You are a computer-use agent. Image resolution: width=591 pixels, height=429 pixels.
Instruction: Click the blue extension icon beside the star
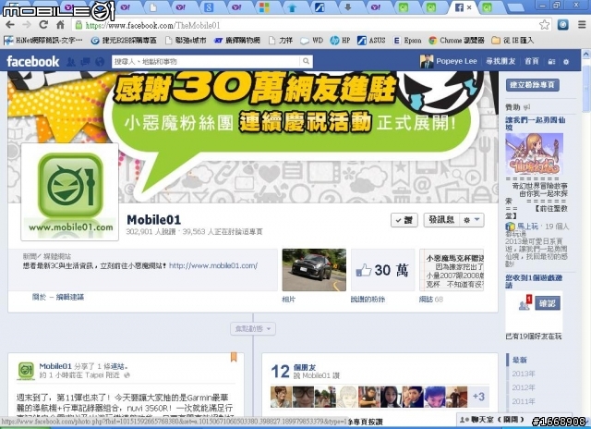click(x=563, y=25)
